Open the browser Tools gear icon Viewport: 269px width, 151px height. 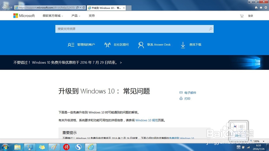coord(266,8)
